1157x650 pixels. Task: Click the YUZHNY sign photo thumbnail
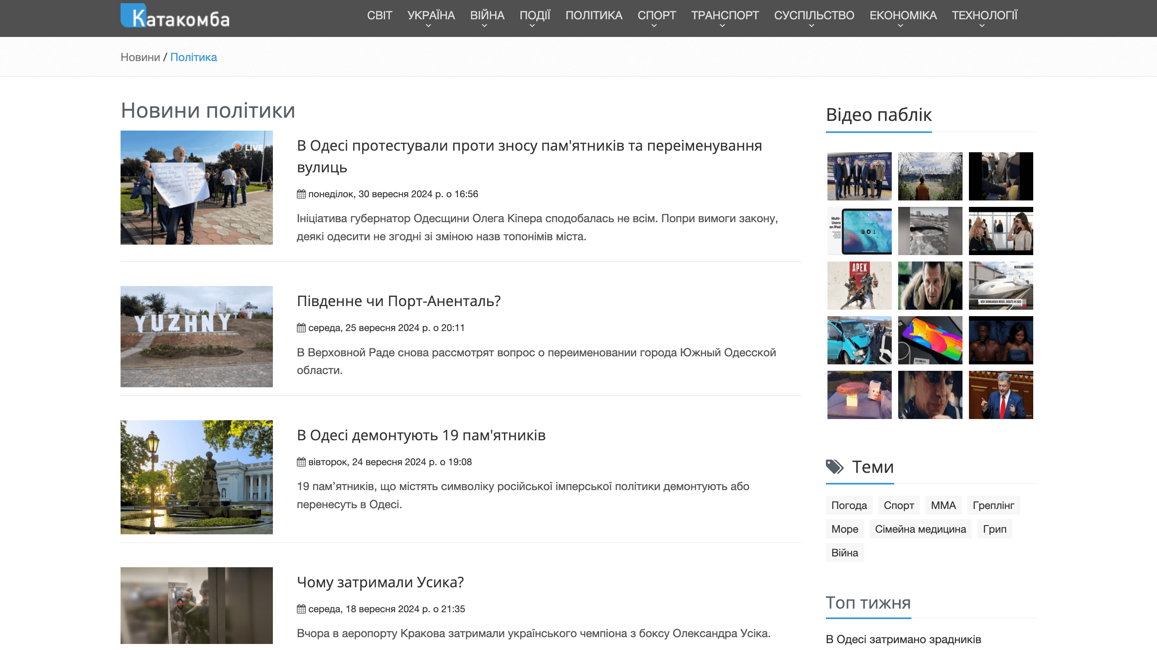pyautogui.click(x=197, y=337)
